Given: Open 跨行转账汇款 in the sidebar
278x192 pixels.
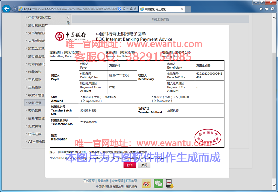Looking at the screenshot, I should click(x=38, y=25).
